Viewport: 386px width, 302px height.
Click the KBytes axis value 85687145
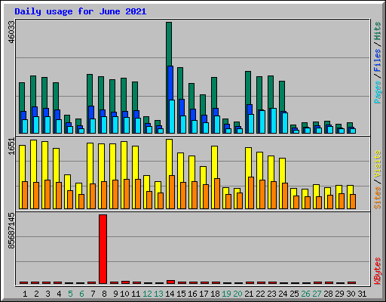(11, 230)
